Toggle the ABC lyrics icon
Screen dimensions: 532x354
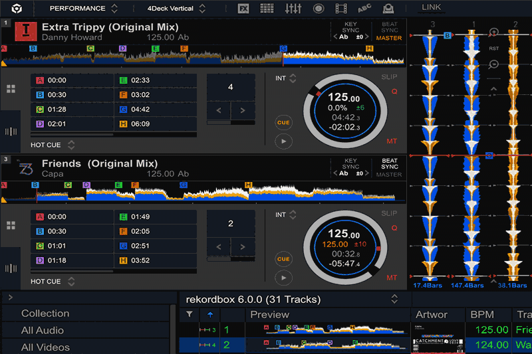tap(364, 9)
